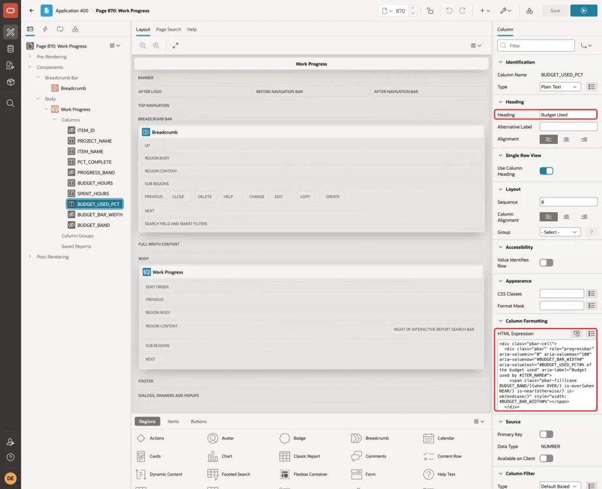Open the SQL Workshop database icon in sidebar
The image size is (602, 489).
11,49
